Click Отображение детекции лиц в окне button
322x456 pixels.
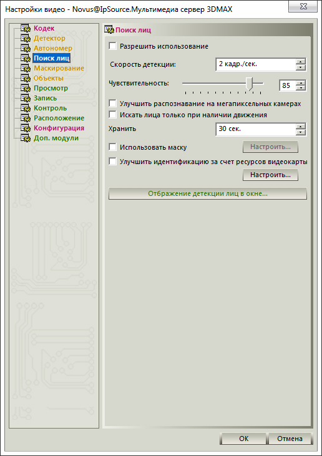pos(208,193)
